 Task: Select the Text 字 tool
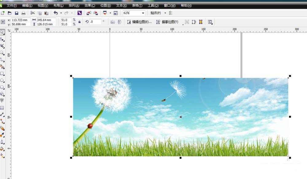coord(2,101)
